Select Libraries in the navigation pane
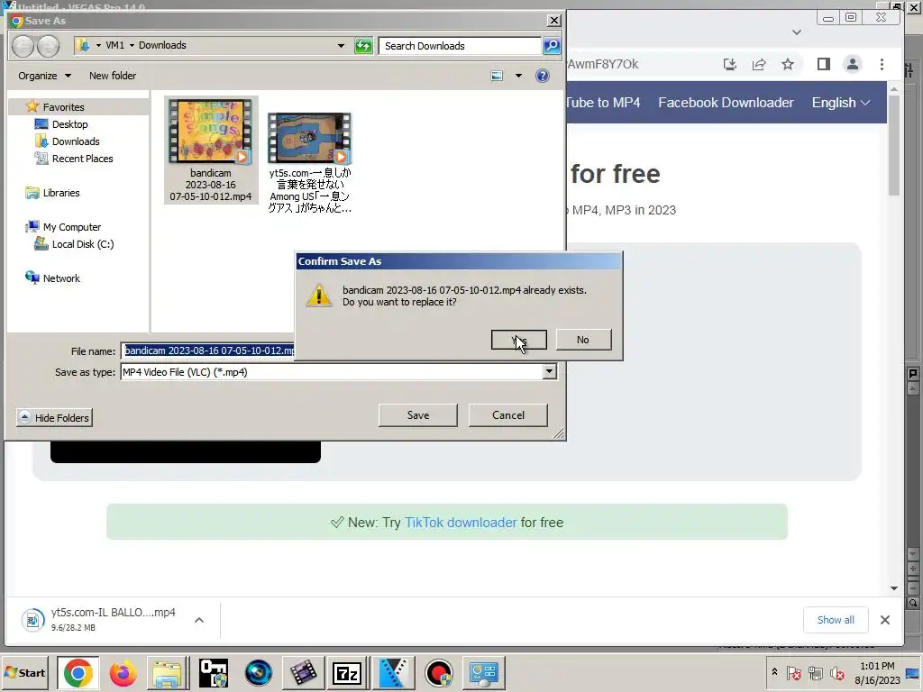Screen dimensions: 923x692 [60, 193]
